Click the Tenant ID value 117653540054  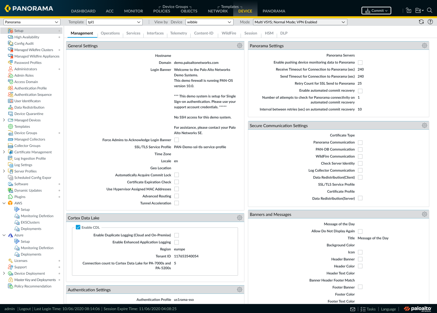coord(186,256)
